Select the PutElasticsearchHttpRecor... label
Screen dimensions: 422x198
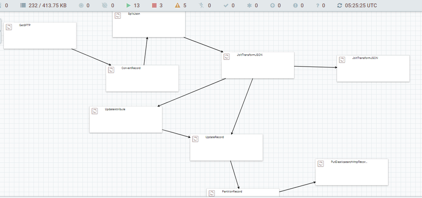349,162
